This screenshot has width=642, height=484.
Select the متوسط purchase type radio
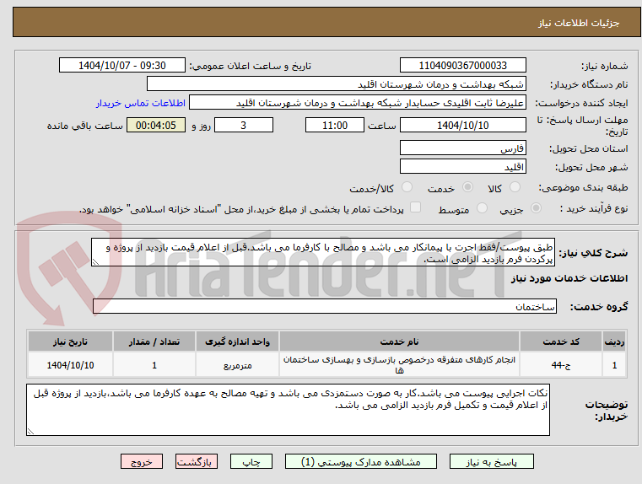(483, 208)
